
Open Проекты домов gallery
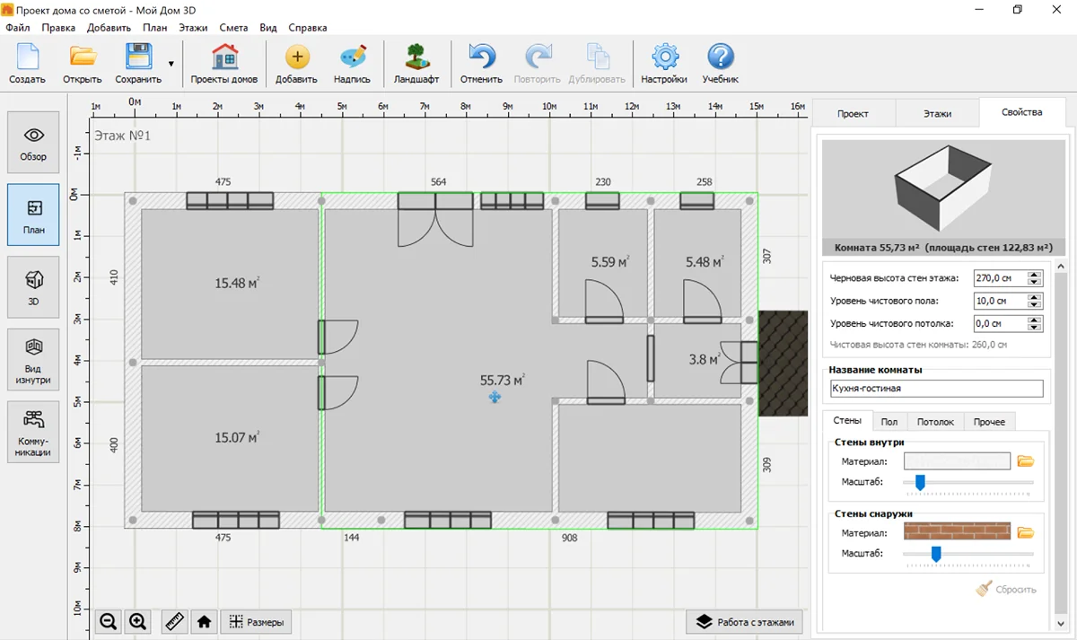(x=224, y=63)
